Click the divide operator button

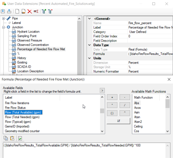pyautogui.click(x=124, y=105)
